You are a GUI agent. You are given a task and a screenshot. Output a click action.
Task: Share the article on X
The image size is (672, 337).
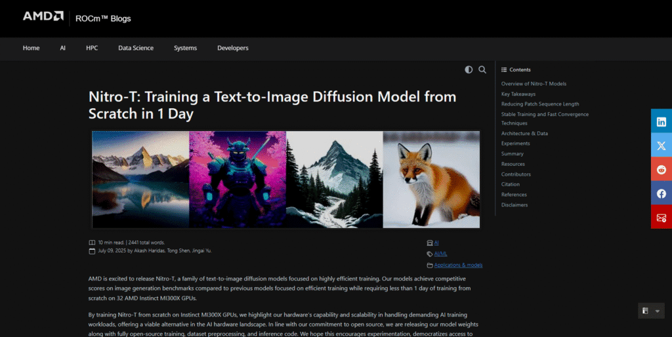click(x=661, y=146)
